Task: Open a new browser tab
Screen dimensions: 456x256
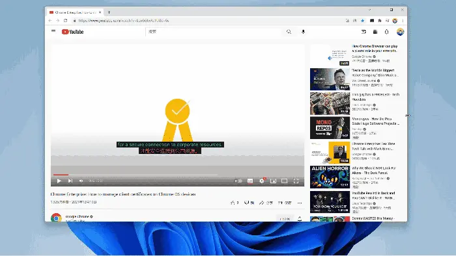Action: pos(109,12)
